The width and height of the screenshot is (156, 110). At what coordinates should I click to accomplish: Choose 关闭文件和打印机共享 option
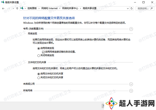click(39, 77)
